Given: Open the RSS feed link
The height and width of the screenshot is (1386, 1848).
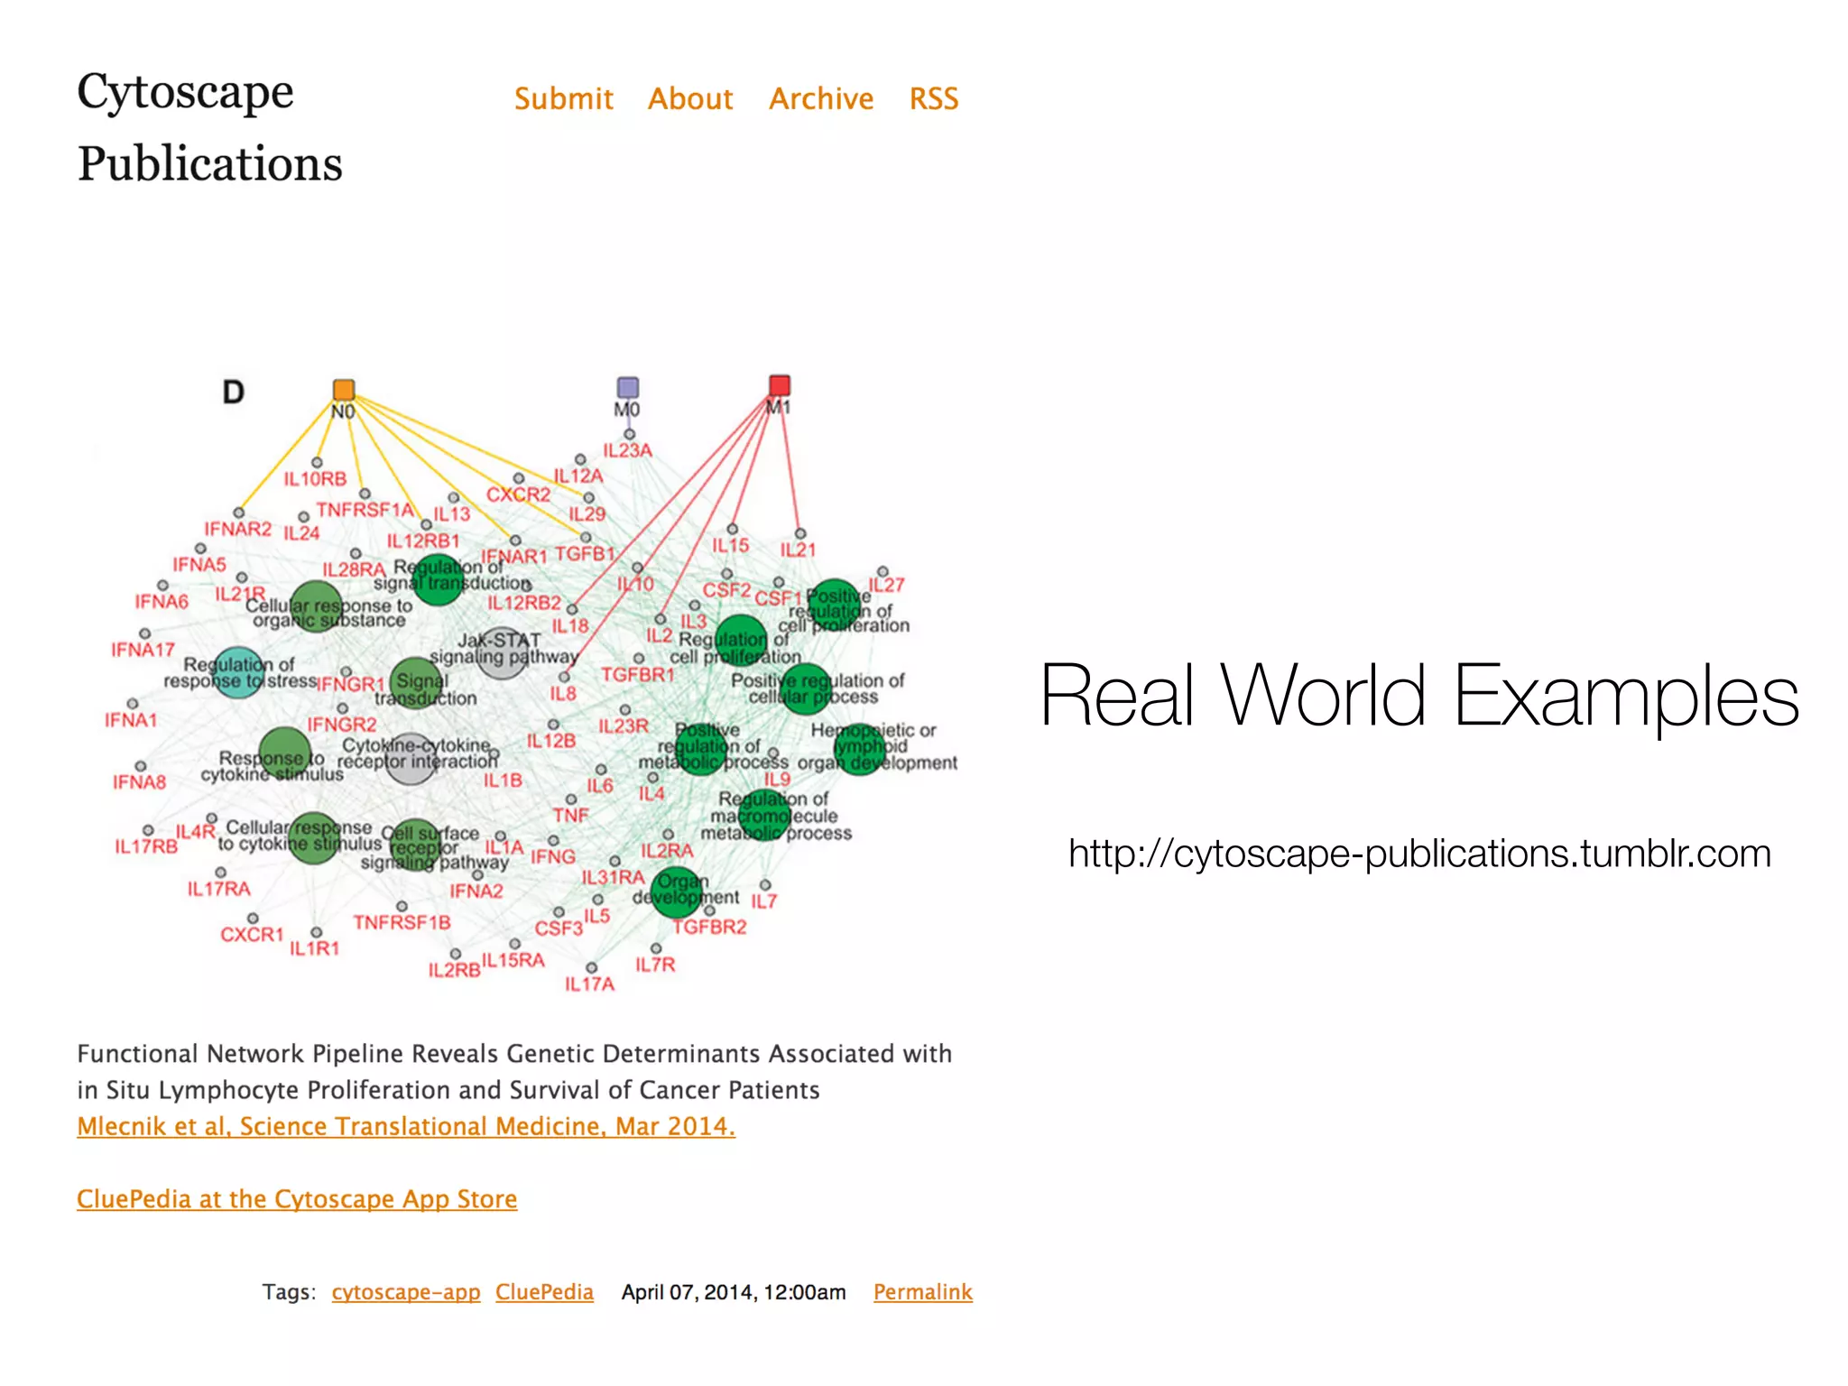Looking at the screenshot, I should [x=934, y=98].
